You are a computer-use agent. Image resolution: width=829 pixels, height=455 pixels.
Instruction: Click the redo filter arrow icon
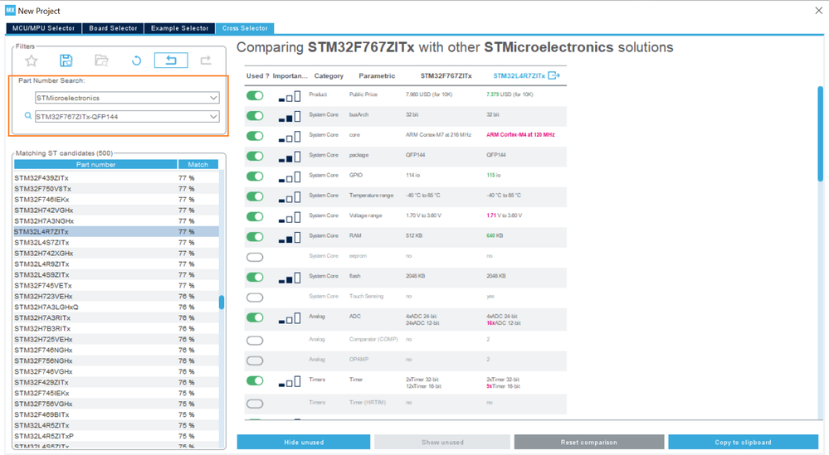pyautogui.click(x=206, y=61)
